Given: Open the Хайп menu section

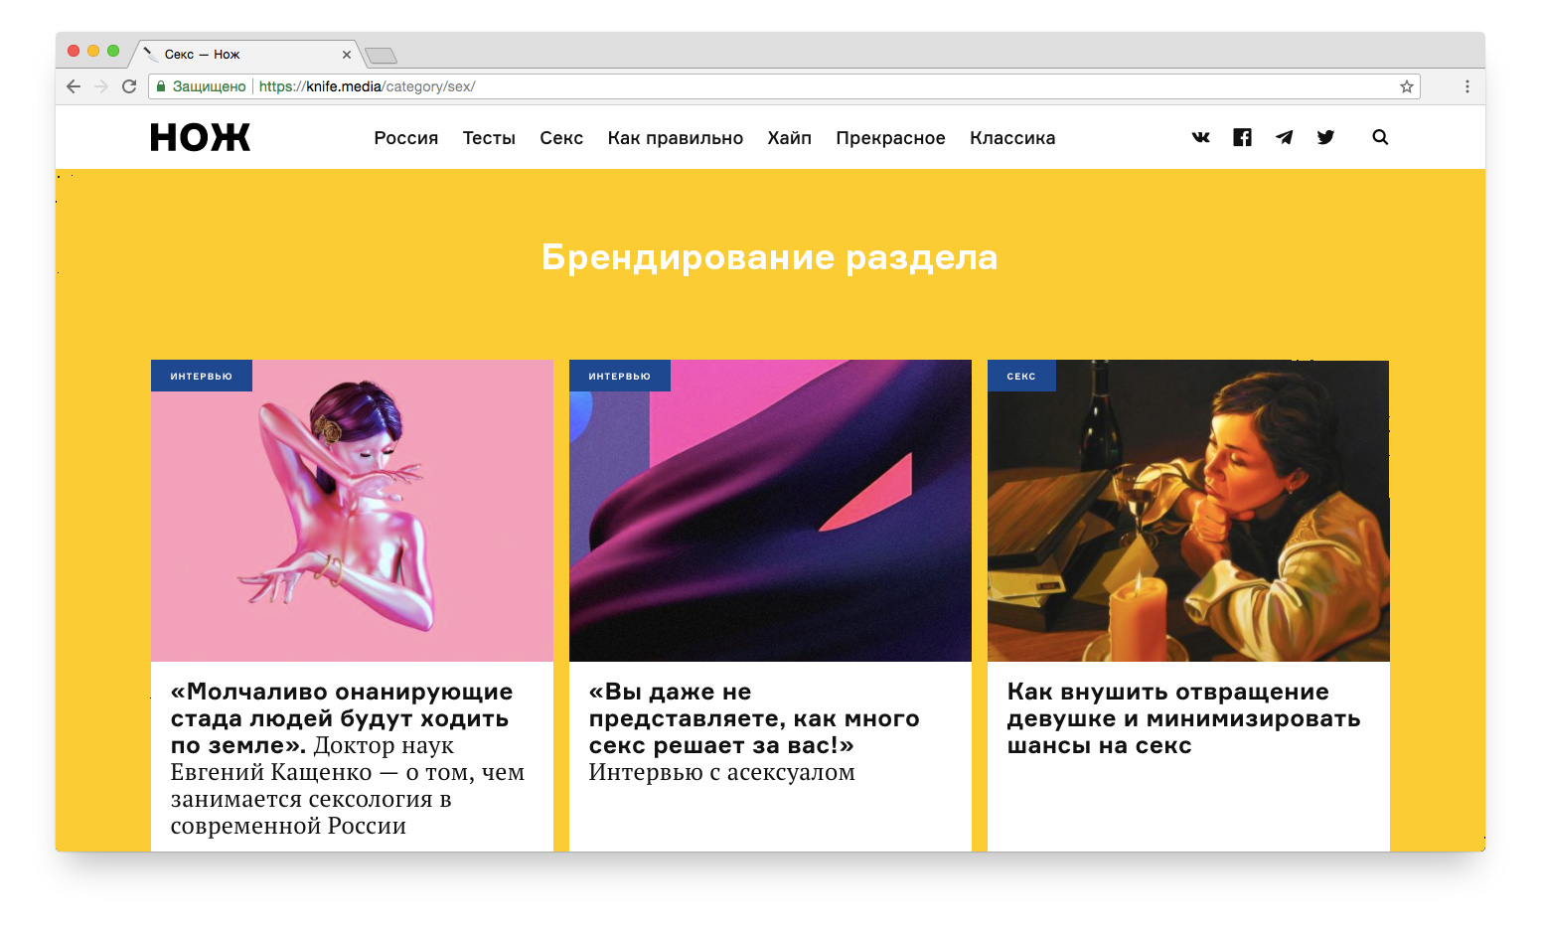Looking at the screenshot, I should 790,138.
